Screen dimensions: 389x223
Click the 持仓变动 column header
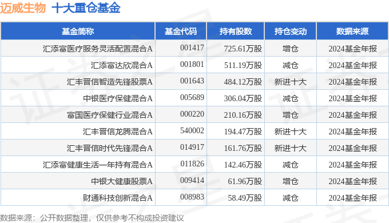click(x=291, y=31)
